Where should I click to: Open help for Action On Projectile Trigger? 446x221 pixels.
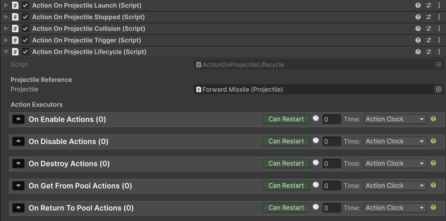[x=418, y=40]
